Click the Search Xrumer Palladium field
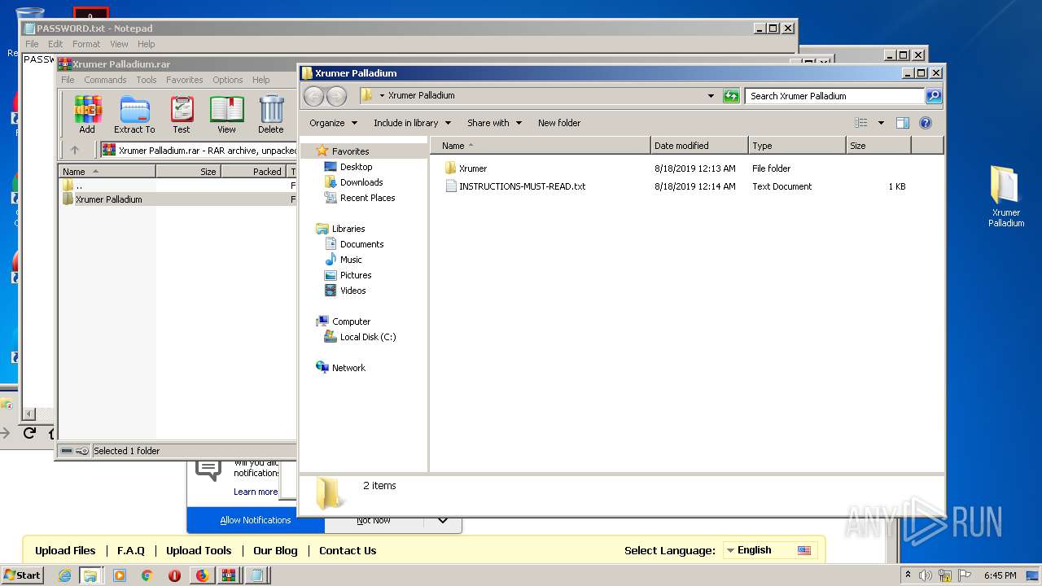 [835, 96]
